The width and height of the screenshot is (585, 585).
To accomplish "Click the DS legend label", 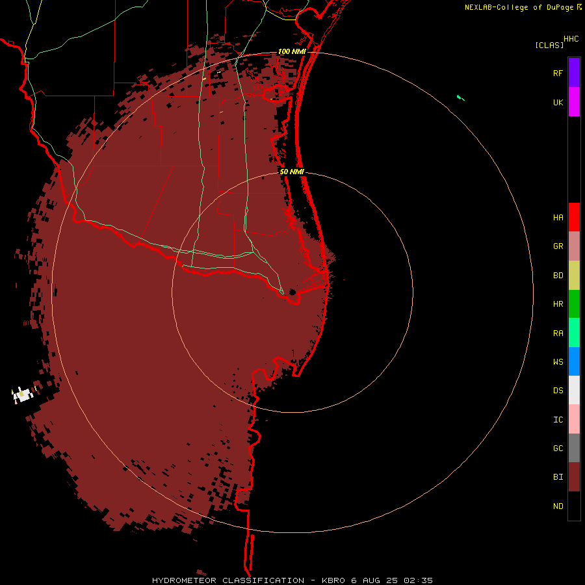I will [558, 391].
